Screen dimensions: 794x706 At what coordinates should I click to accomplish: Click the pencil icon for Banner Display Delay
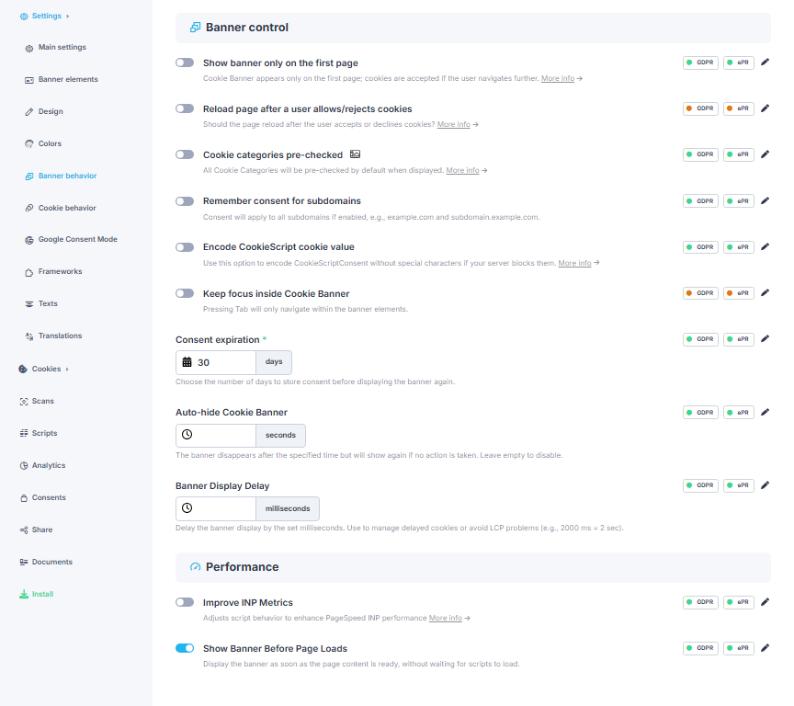click(x=765, y=485)
